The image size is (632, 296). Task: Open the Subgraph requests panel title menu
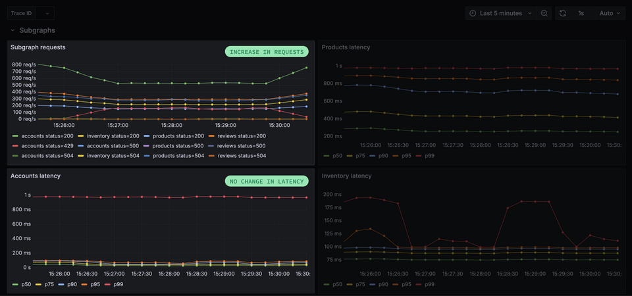point(38,47)
